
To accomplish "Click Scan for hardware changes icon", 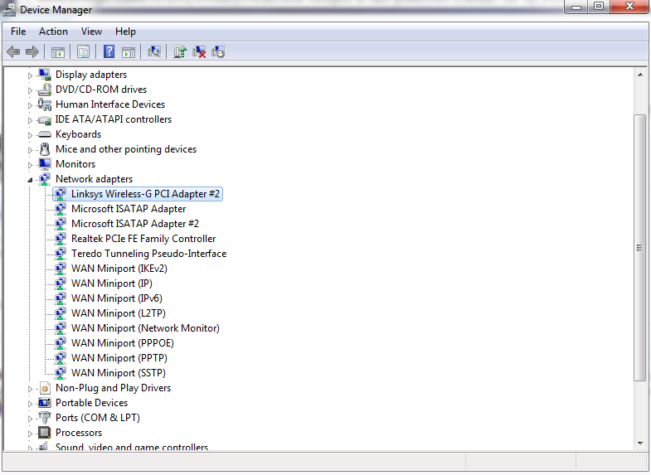I will pos(154,51).
